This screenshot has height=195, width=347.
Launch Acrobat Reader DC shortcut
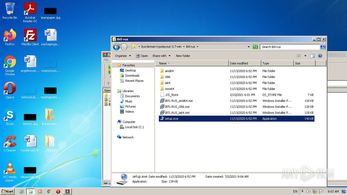(x=30, y=12)
